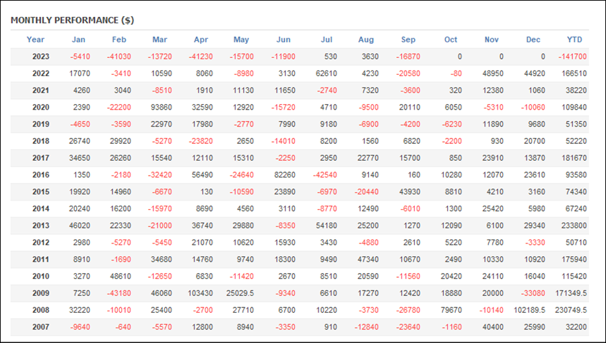606x343 pixels.
Task: Select the 2013 year row label
Action: (x=40, y=226)
